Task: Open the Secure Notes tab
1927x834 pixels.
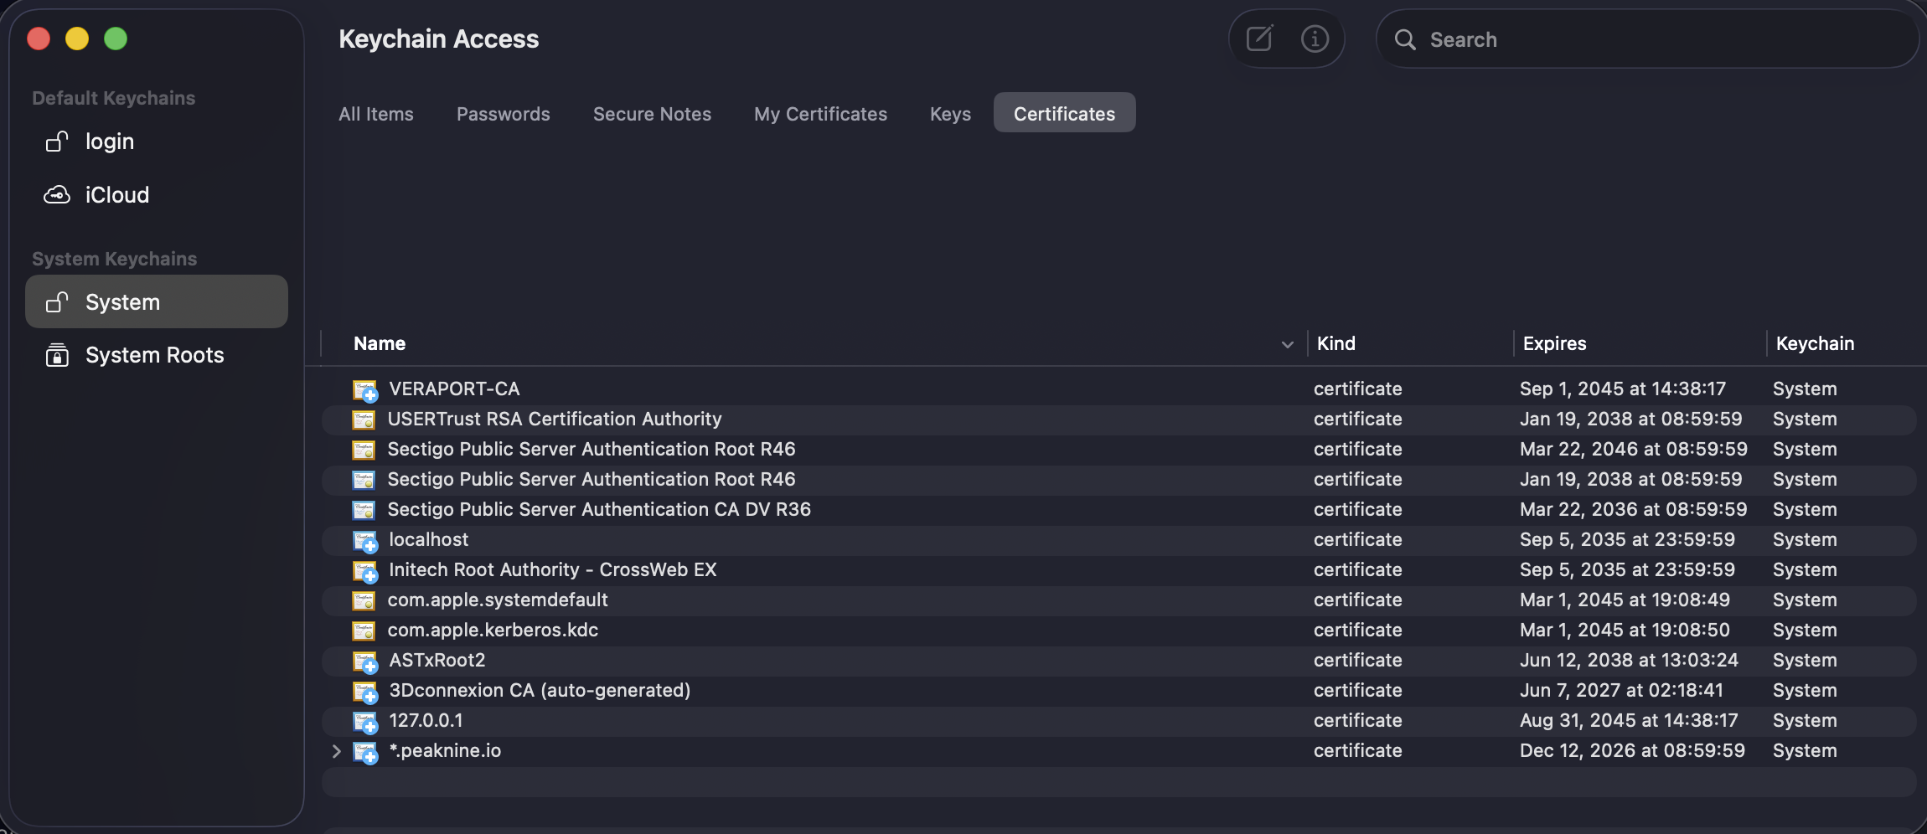Action: tap(652, 114)
